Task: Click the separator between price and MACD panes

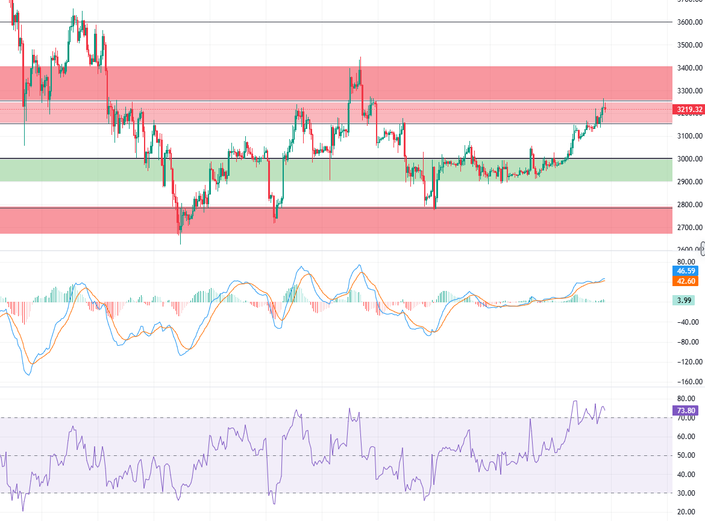Action: [x=335, y=251]
